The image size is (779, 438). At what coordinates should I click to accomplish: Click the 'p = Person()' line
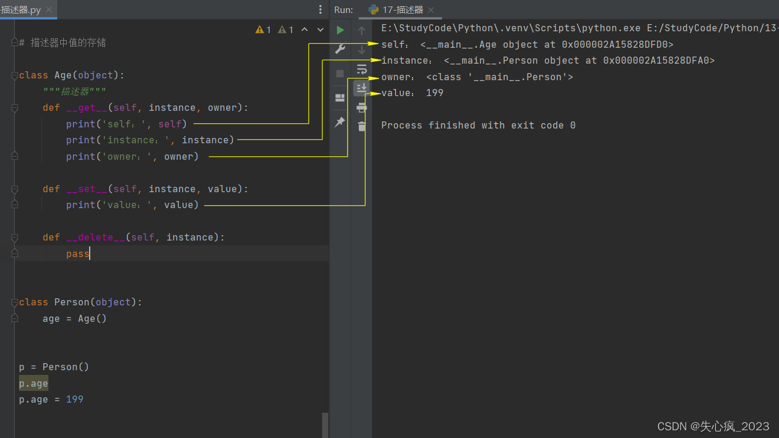click(x=54, y=367)
